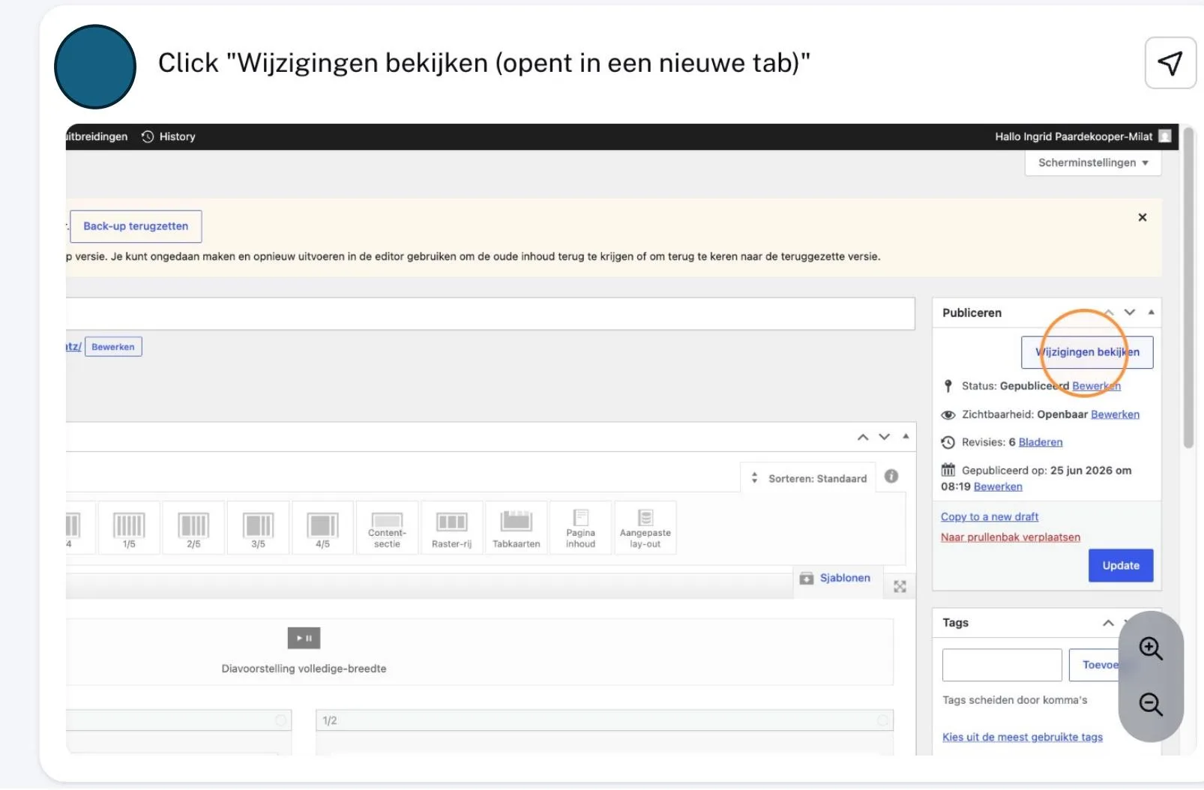The image size is (1204, 790).
Task: Open the Hallo Ingrid Paardekooper-Milat account menu
Action: click(x=1083, y=136)
